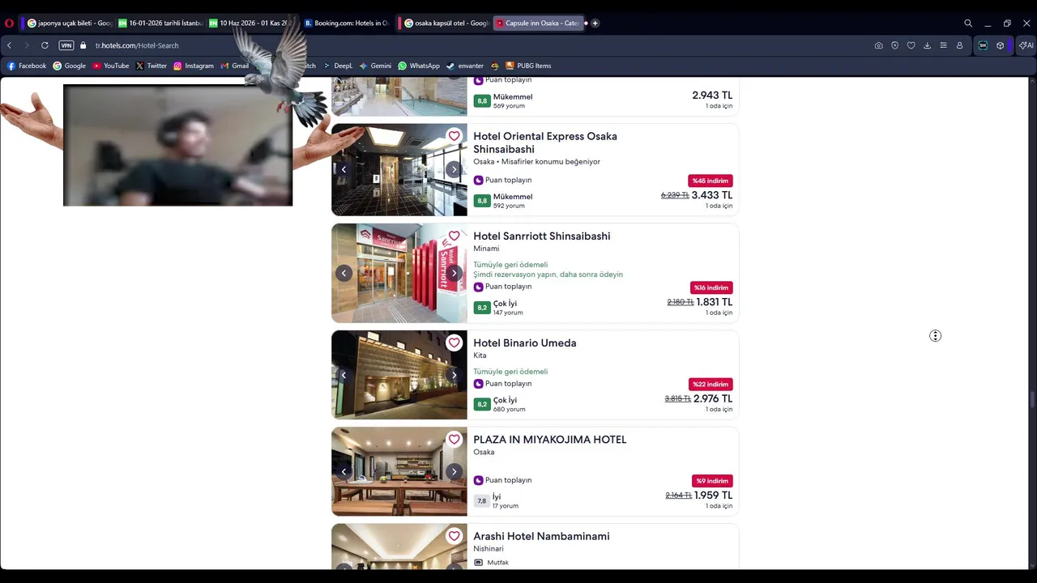Click the floating three-dot circle icon
Viewport: 1037px width, 583px height.
(x=935, y=336)
